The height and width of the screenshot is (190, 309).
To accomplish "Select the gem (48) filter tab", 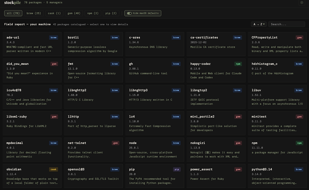I will tap(74, 13).
